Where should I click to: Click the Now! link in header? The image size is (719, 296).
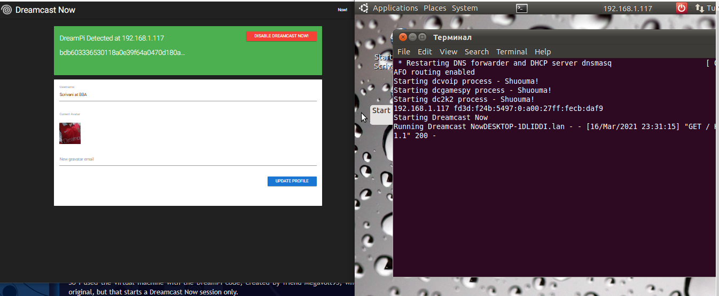tap(342, 10)
